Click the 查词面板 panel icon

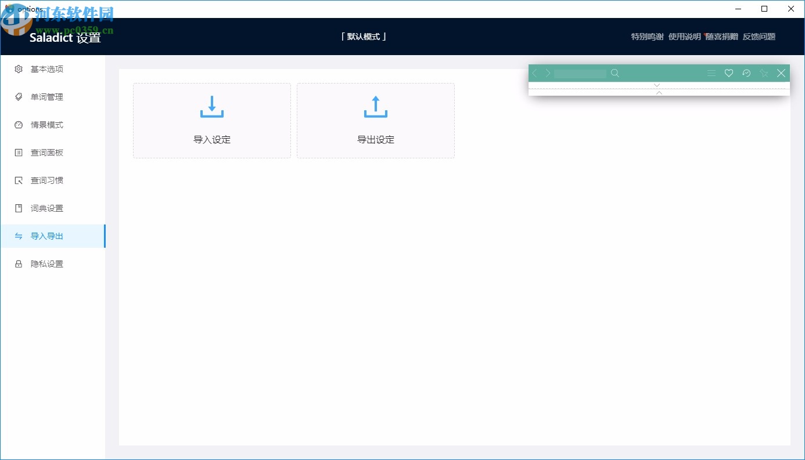click(x=17, y=153)
